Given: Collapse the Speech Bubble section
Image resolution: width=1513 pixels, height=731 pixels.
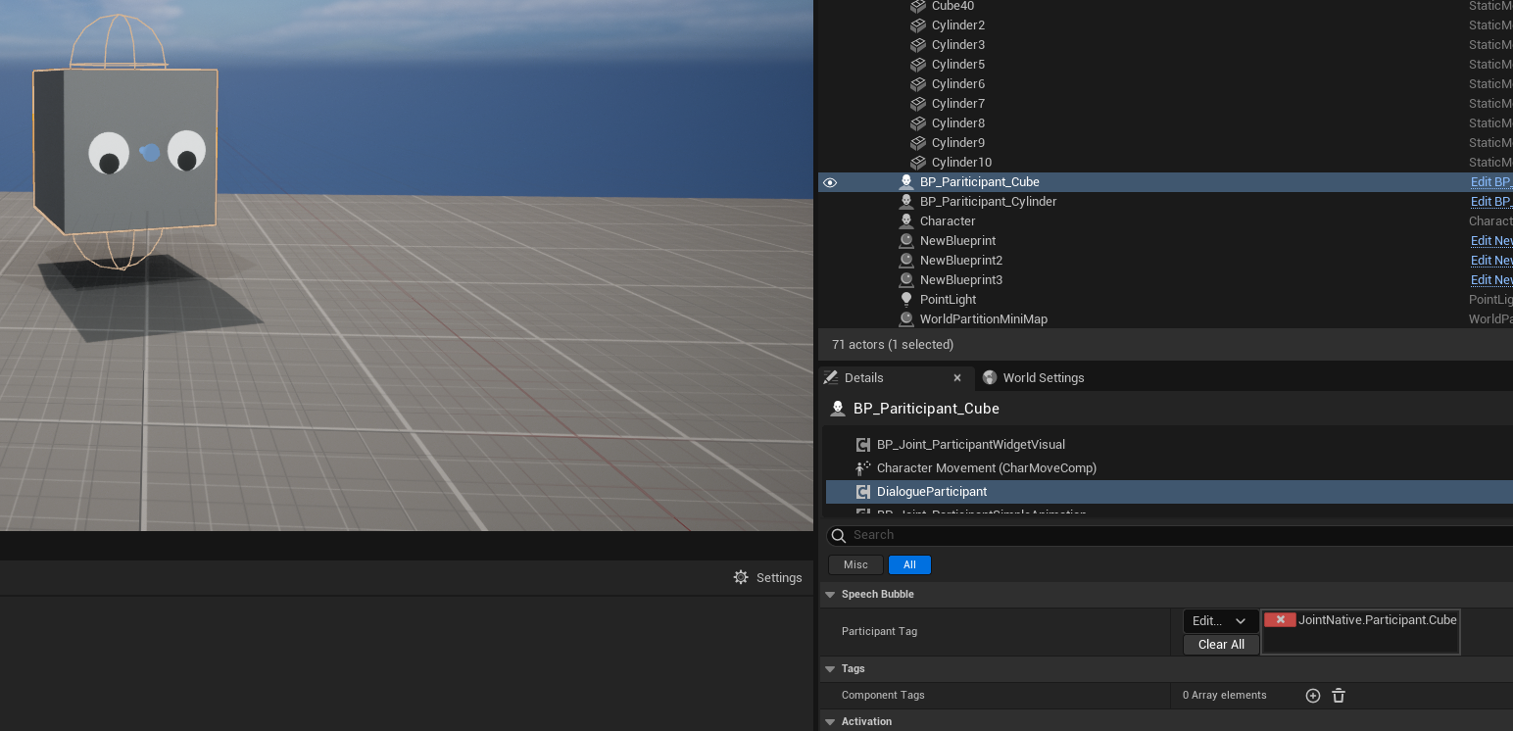Looking at the screenshot, I should 830,595.
